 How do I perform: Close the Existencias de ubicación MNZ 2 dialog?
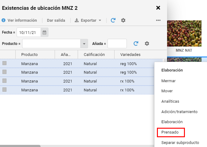[158, 8]
